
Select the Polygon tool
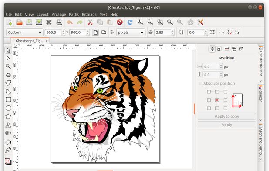click(8, 116)
